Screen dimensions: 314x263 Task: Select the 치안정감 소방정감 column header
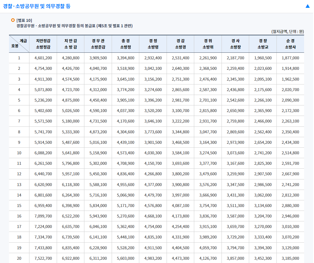[43, 44]
